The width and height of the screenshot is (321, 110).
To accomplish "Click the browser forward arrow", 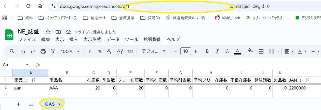I will coord(17,6).
